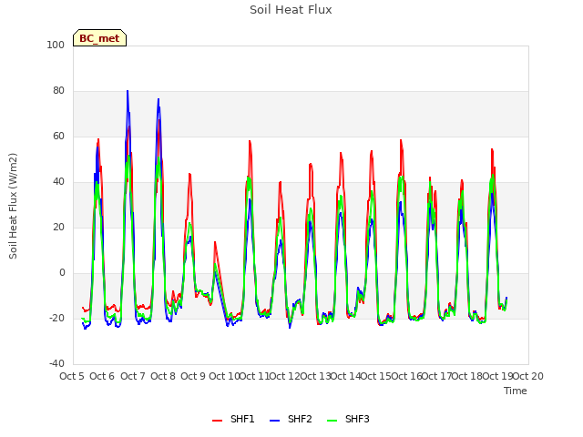Click the green SHF3 legend swatch

332,421
